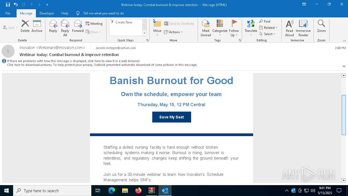Expand More respond options

point(93,32)
